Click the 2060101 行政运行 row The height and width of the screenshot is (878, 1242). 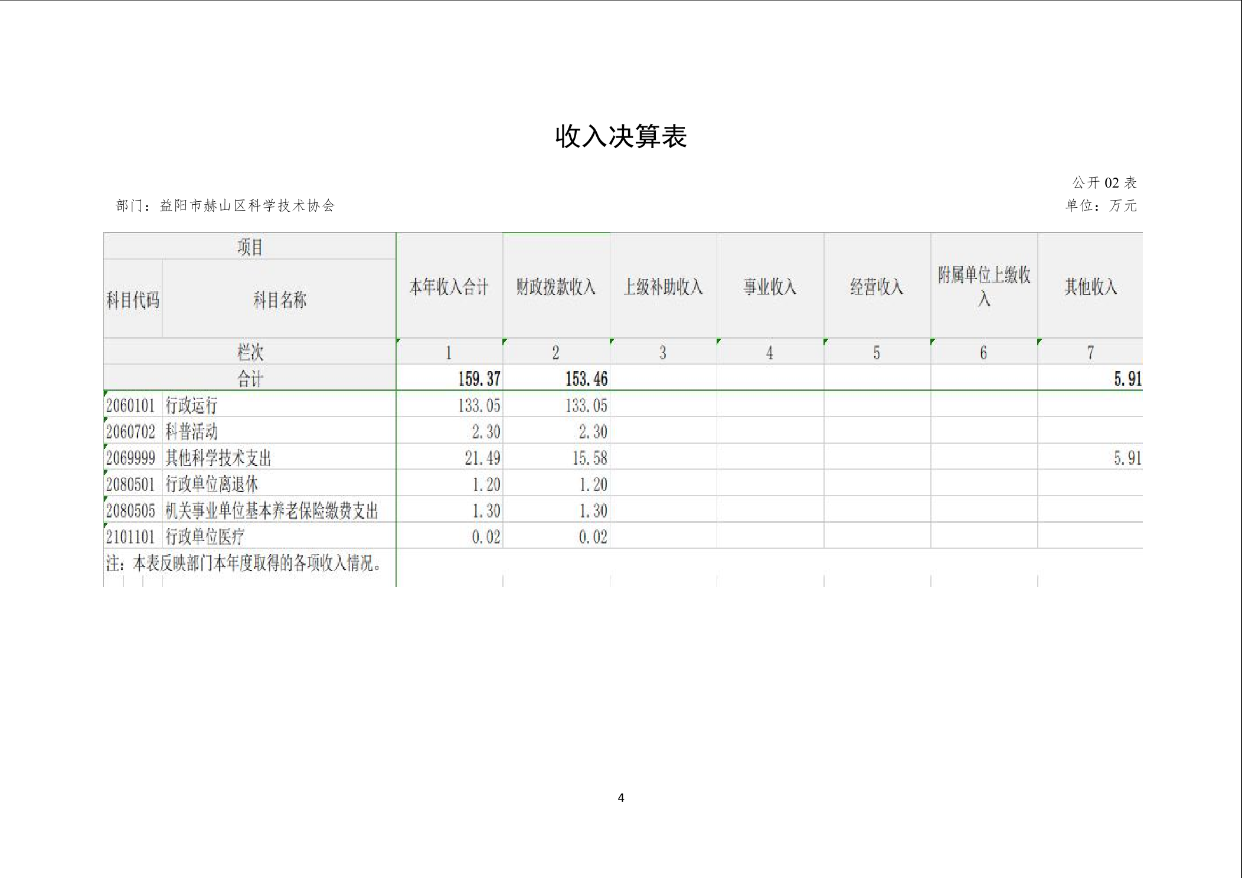(x=191, y=405)
